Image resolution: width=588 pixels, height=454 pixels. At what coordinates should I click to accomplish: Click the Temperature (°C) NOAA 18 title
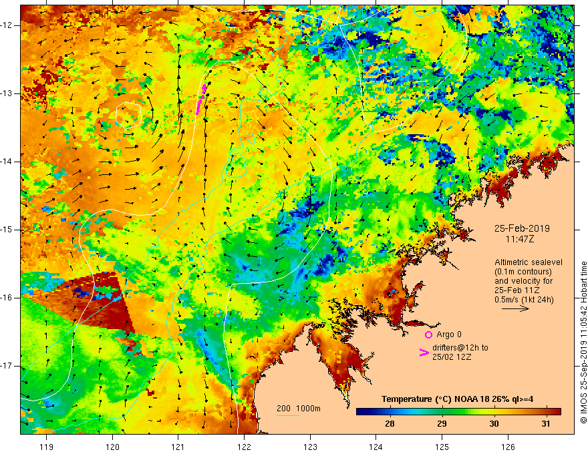tap(457, 399)
